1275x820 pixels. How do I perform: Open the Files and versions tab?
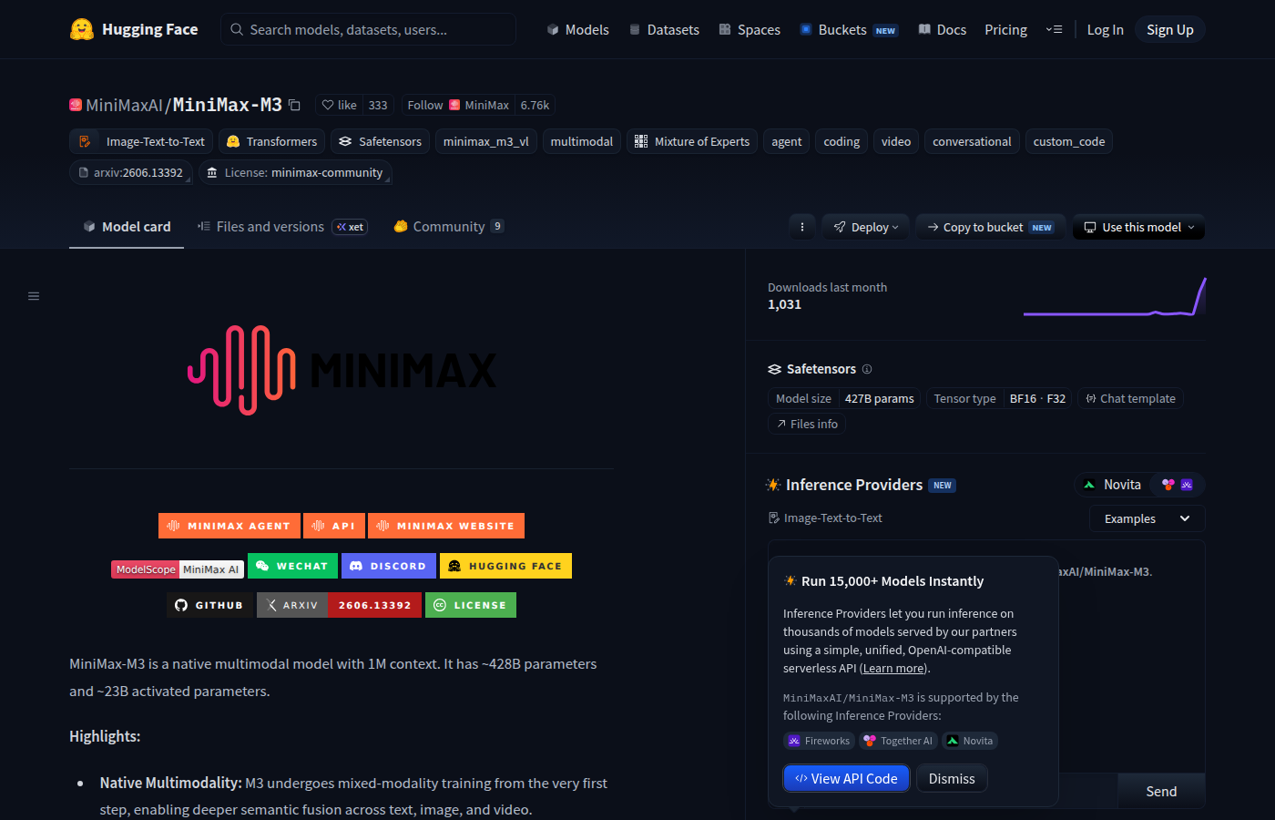[x=282, y=227]
